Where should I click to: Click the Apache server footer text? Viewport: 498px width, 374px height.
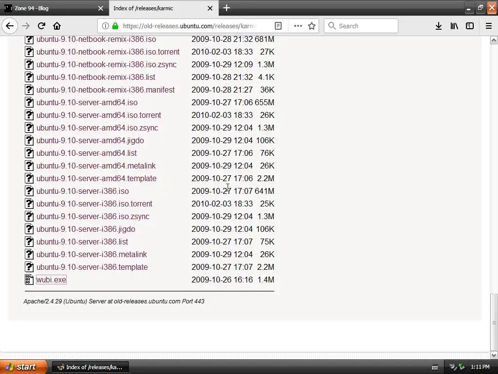tap(114, 301)
